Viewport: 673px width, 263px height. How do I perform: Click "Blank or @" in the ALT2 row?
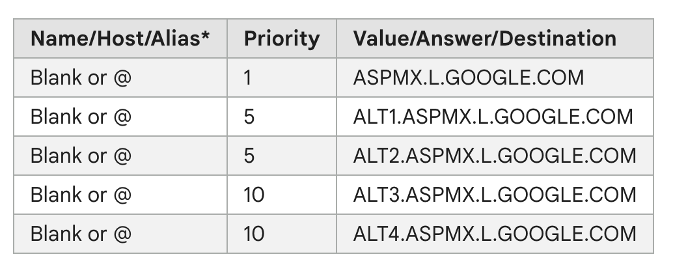pyautogui.click(x=81, y=156)
